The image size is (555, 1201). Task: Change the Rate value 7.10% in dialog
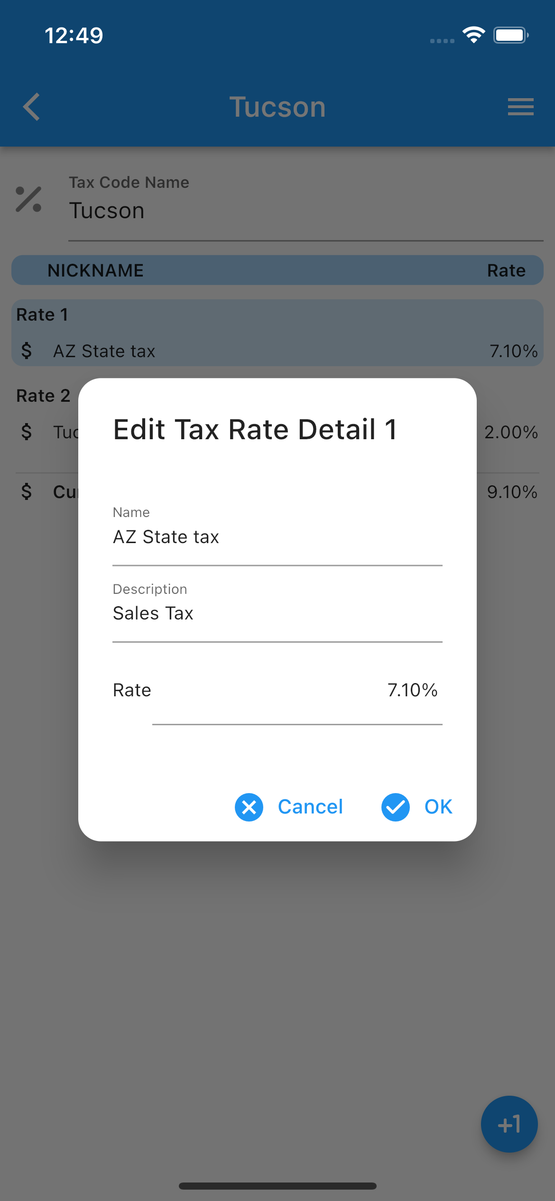tap(412, 690)
